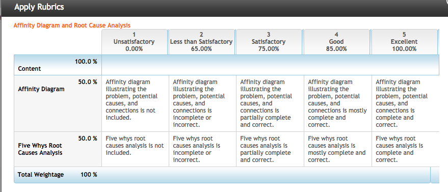The width and height of the screenshot is (448, 192).
Task: Choose Less than Satisfactory cell for Five Whys
Action: click(x=202, y=149)
